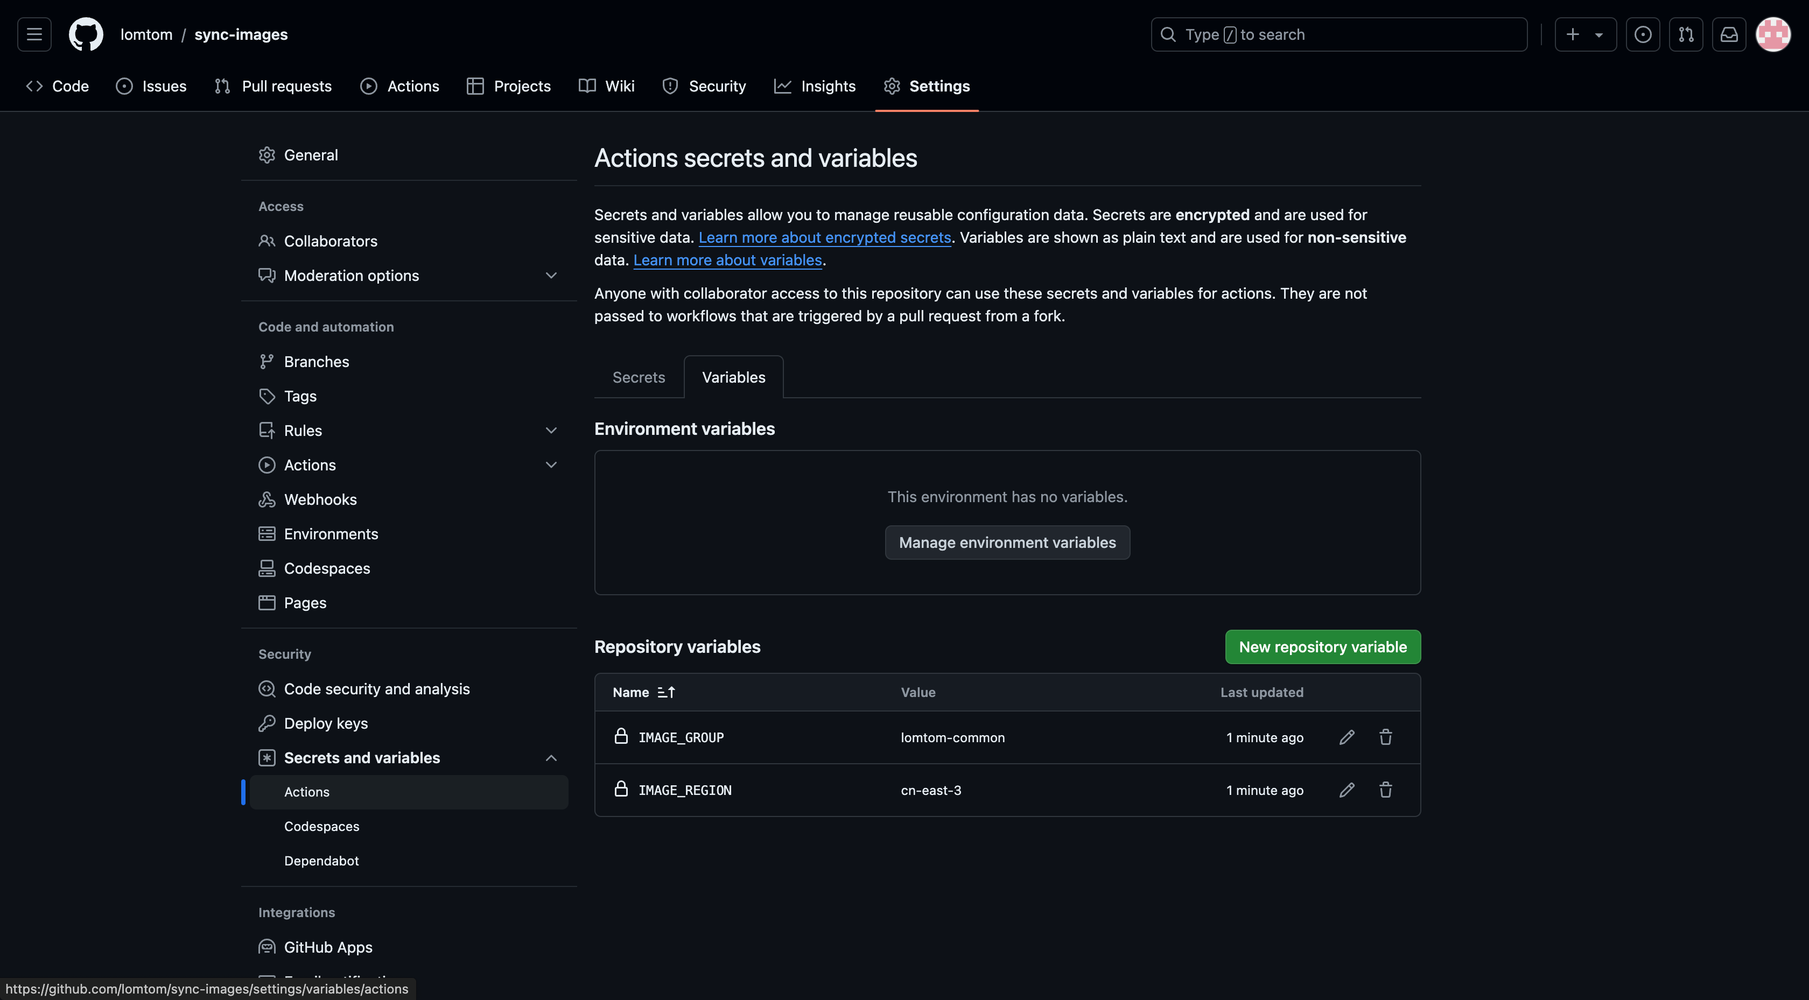Open the user avatar menu
This screenshot has height=1000, width=1809.
(1773, 34)
